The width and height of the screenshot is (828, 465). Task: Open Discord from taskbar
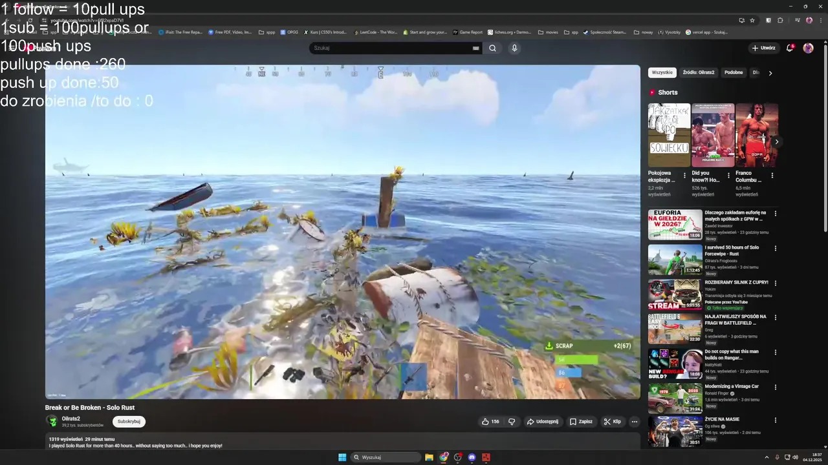click(x=472, y=457)
